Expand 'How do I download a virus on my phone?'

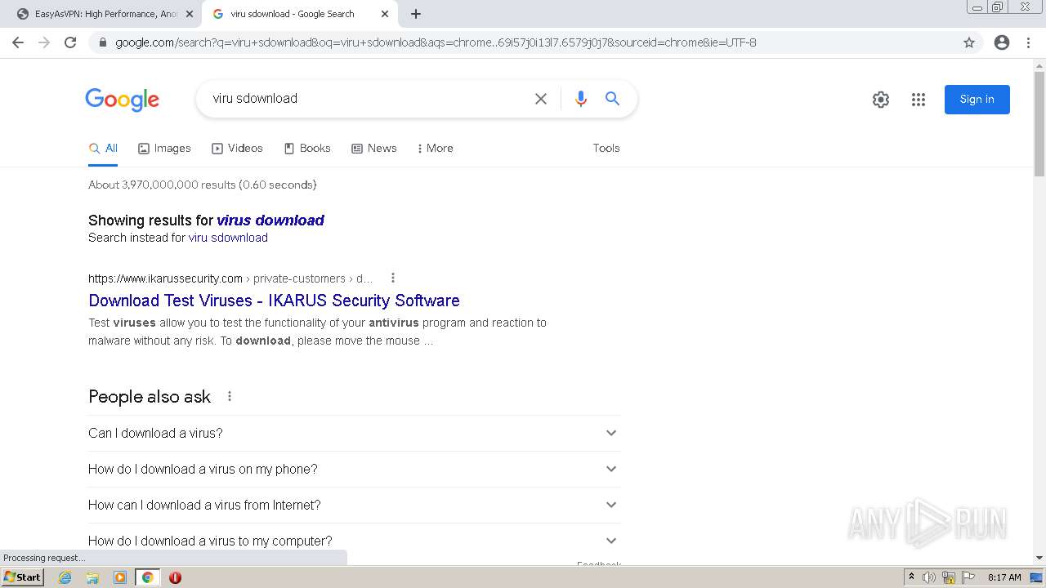point(354,469)
